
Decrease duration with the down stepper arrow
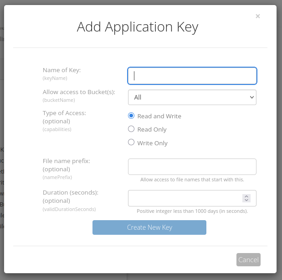point(246,201)
